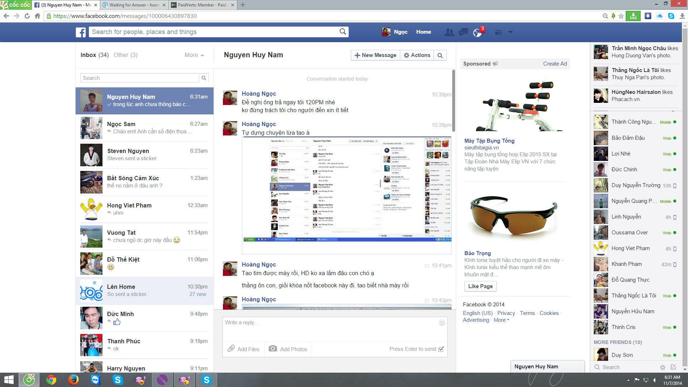Click in the inbox Search field
This screenshot has width=688, height=387.
(140, 78)
